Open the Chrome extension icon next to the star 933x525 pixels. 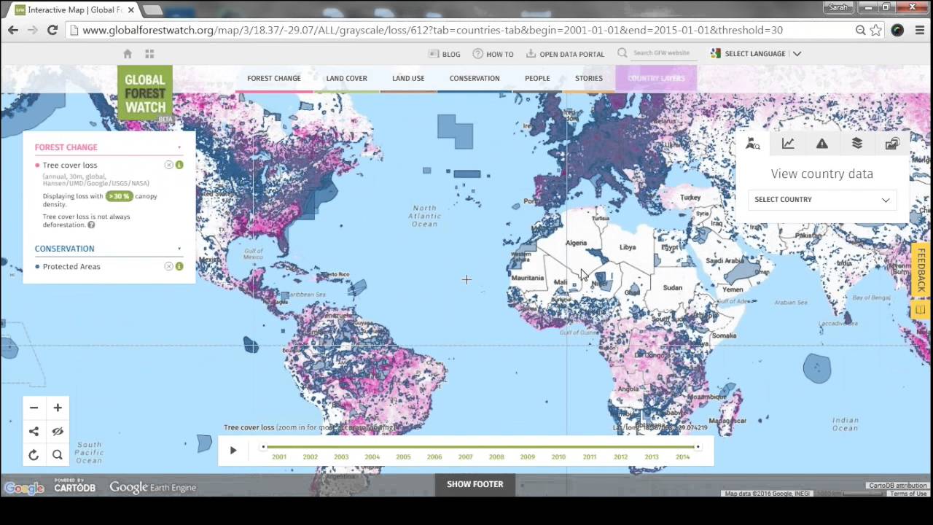(x=897, y=30)
